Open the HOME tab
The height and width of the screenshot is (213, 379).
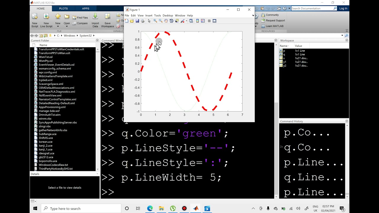point(41,9)
